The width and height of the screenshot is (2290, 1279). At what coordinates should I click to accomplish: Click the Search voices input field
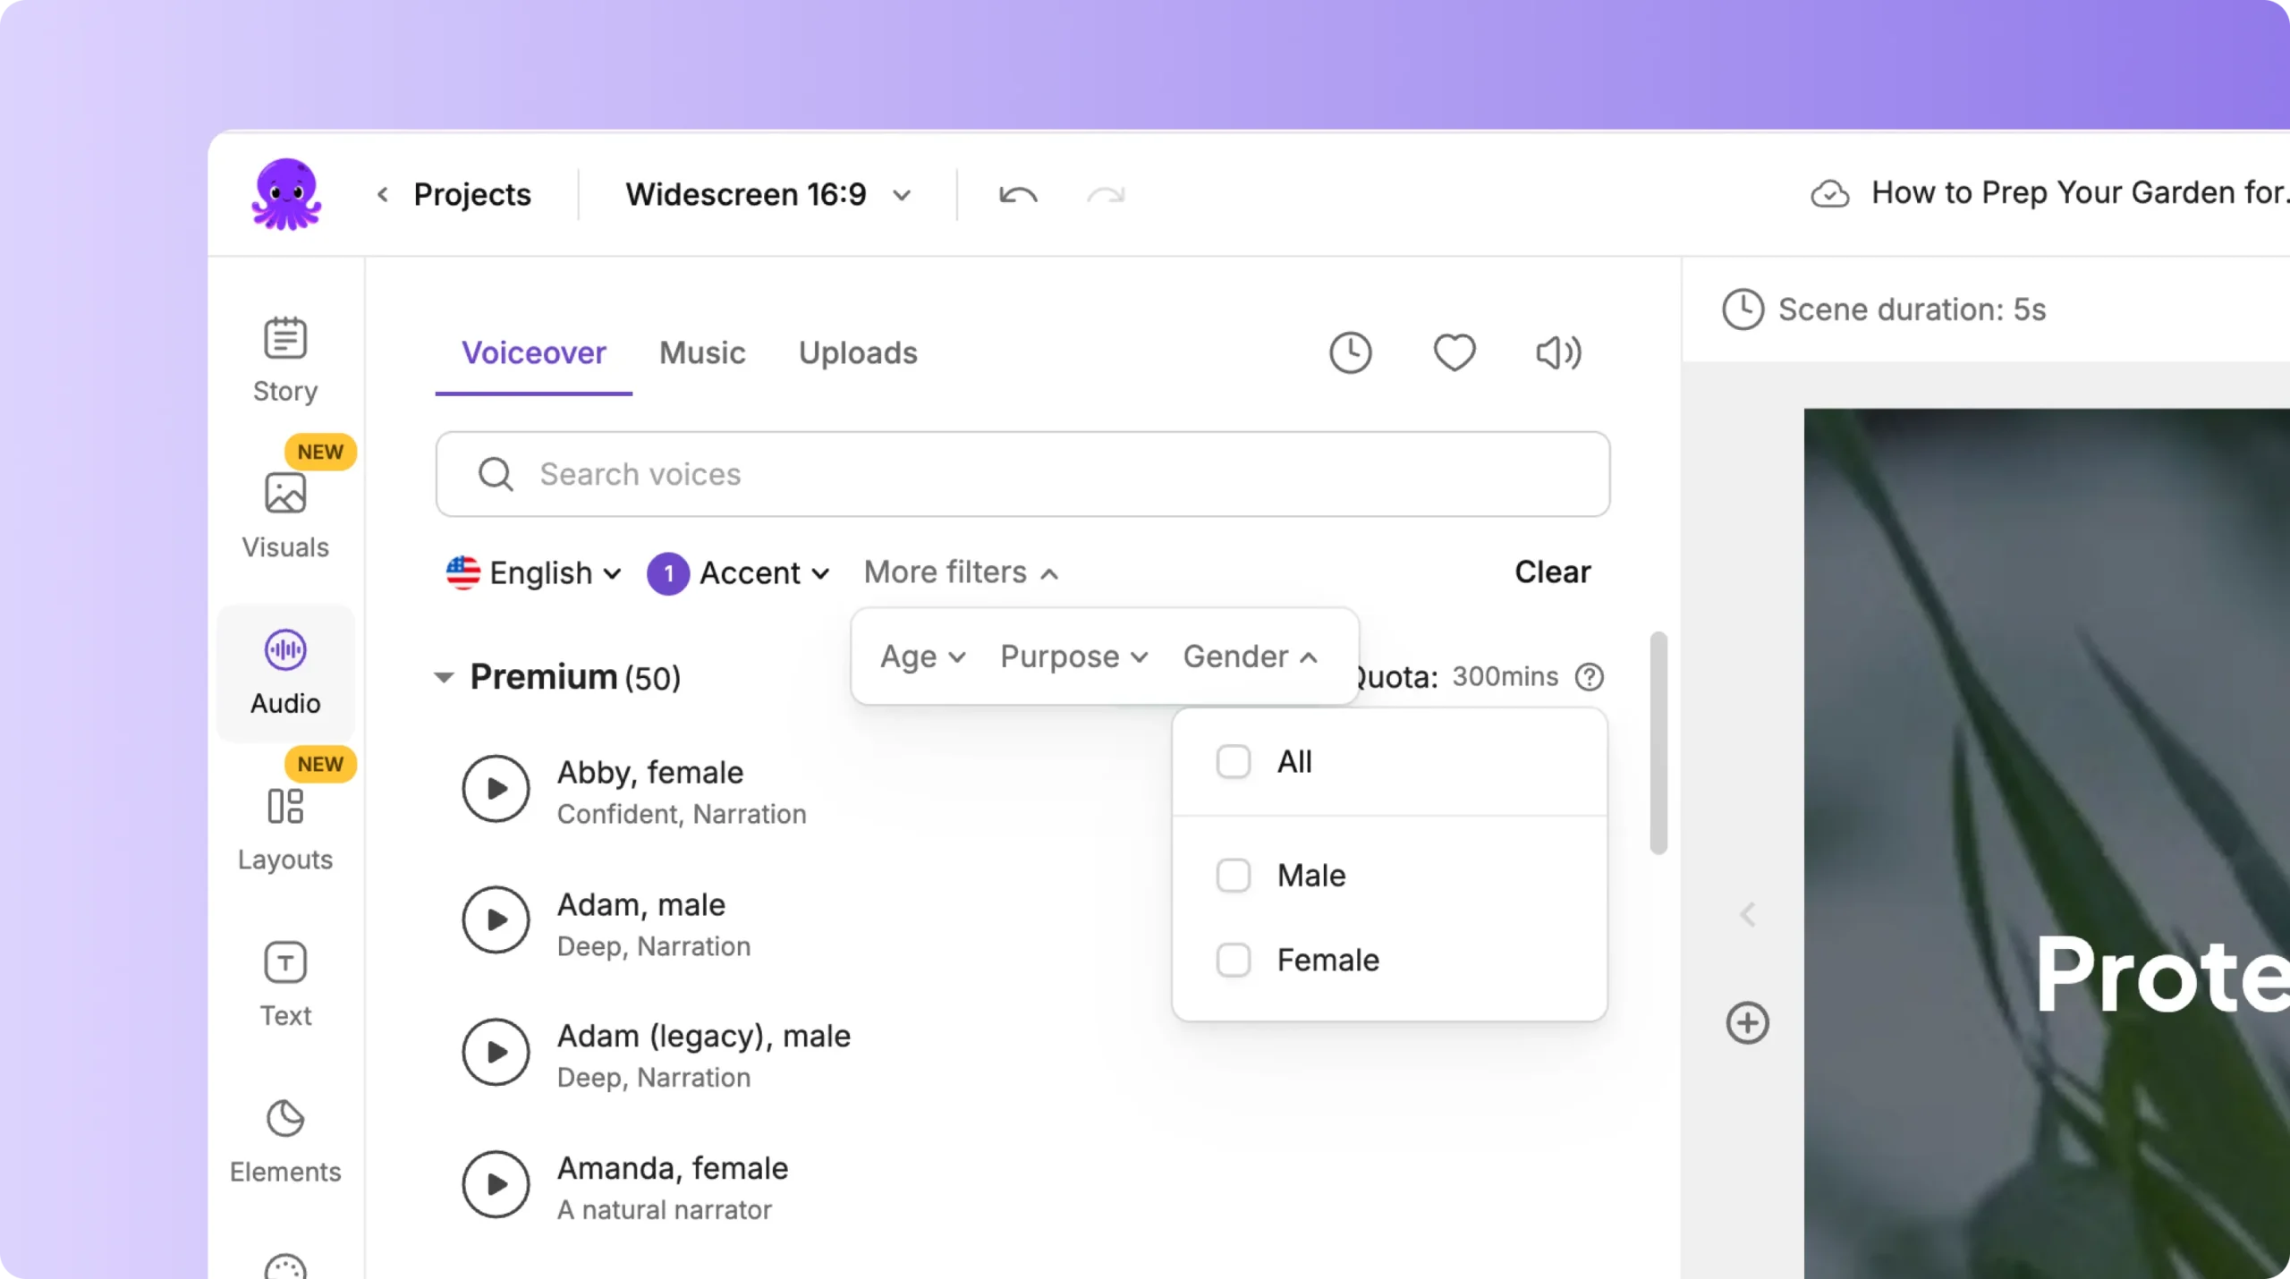1022,474
